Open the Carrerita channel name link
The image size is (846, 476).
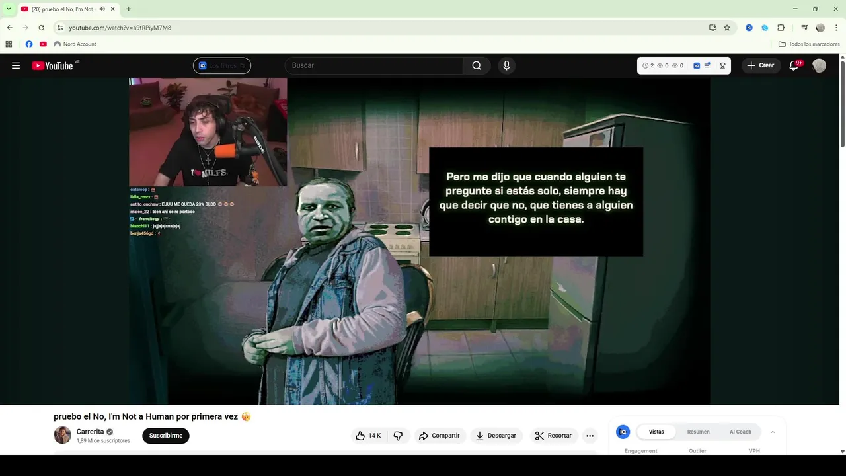(x=90, y=432)
